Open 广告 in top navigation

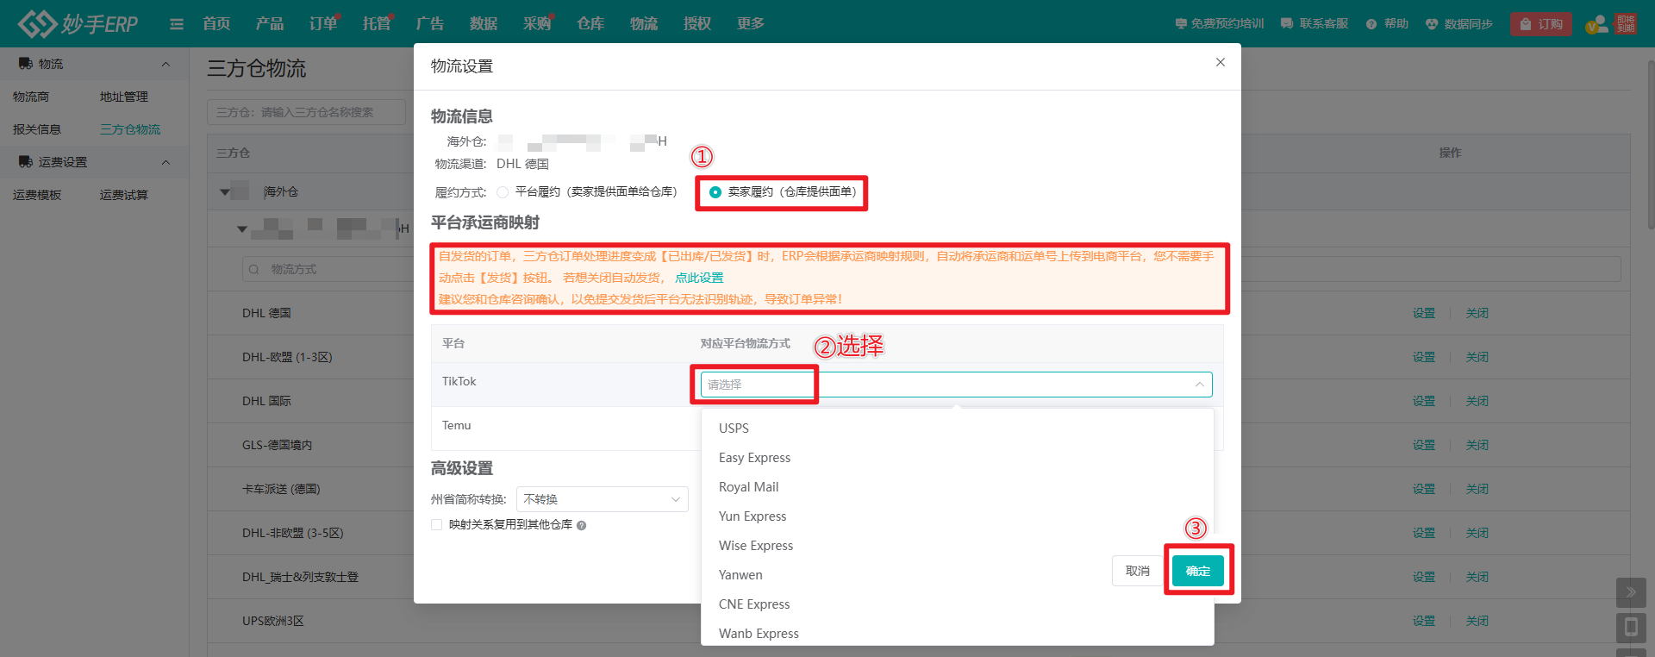point(430,24)
